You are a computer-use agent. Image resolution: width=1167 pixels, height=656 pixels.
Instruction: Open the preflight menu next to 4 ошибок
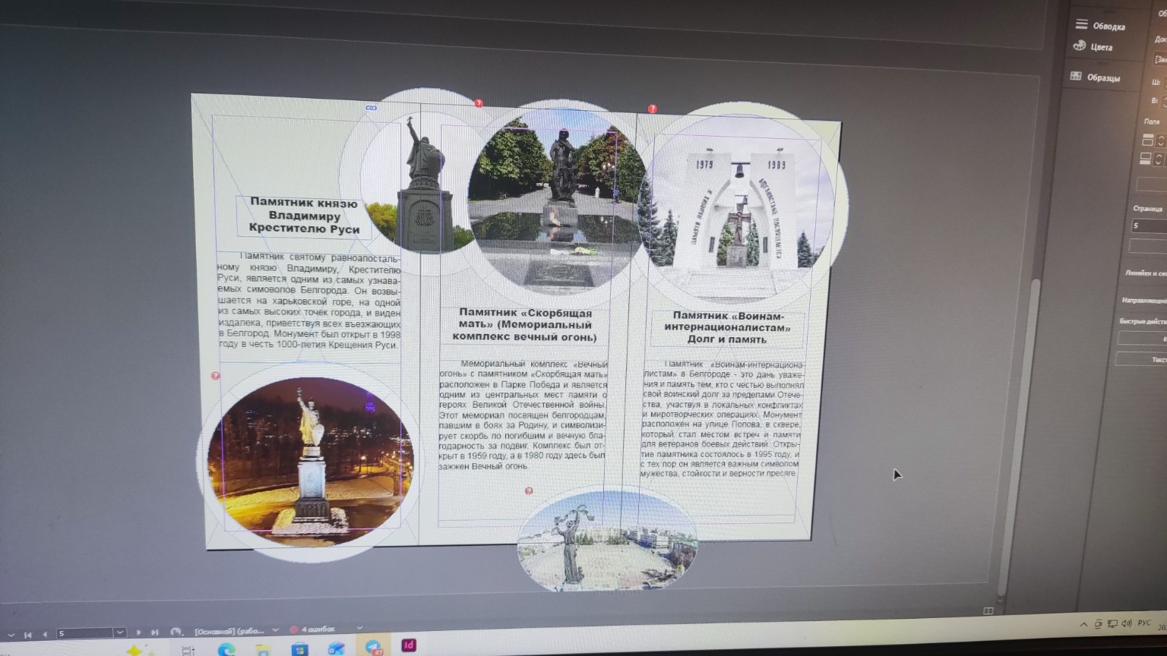pyautogui.click(x=359, y=628)
